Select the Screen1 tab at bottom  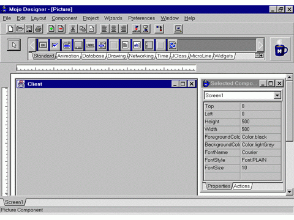coord(14,202)
